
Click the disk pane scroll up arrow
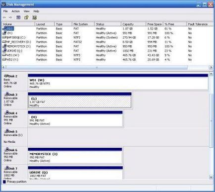pos(211,74)
